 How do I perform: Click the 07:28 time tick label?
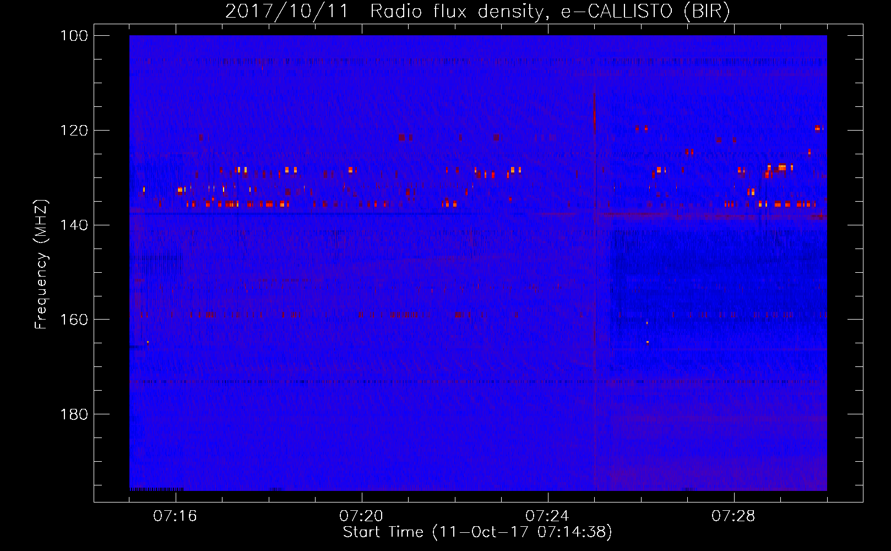[x=734, y=516]
